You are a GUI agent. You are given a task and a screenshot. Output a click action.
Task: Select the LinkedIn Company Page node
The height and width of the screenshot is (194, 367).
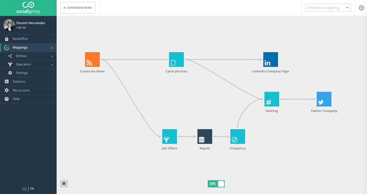click(271, 59)
